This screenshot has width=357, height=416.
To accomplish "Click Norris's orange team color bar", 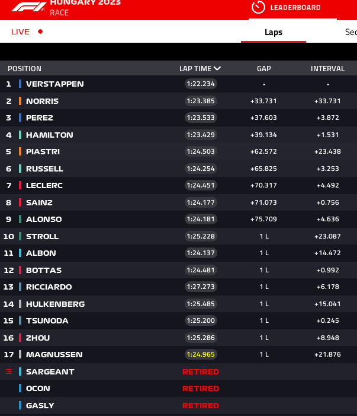I will click(x=20, y=101).
